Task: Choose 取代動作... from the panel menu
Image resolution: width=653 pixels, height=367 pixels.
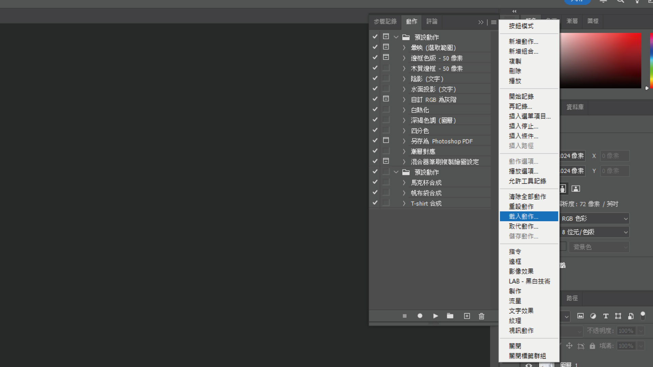Action: pos(529,226)
